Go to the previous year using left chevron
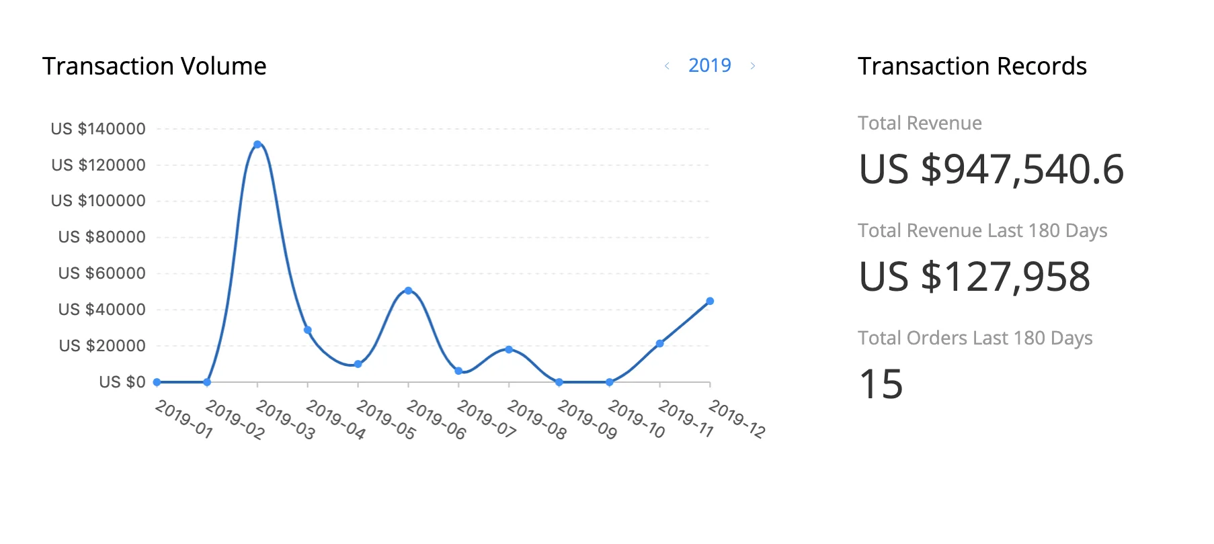Viewport: 1214px width, 544px height. (x=667, y=66)
